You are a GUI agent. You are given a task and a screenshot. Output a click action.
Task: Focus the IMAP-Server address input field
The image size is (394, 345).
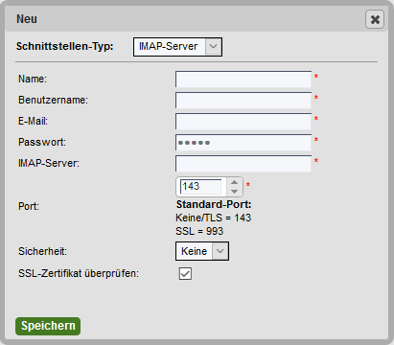[x=243, y=164]
